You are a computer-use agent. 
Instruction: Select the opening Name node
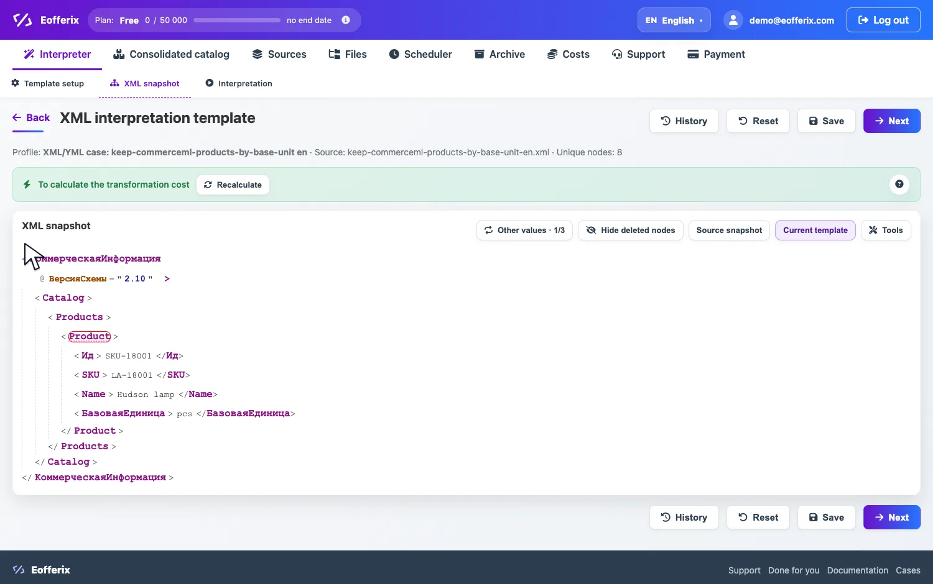pyautogui.click(x=93, y=394)
